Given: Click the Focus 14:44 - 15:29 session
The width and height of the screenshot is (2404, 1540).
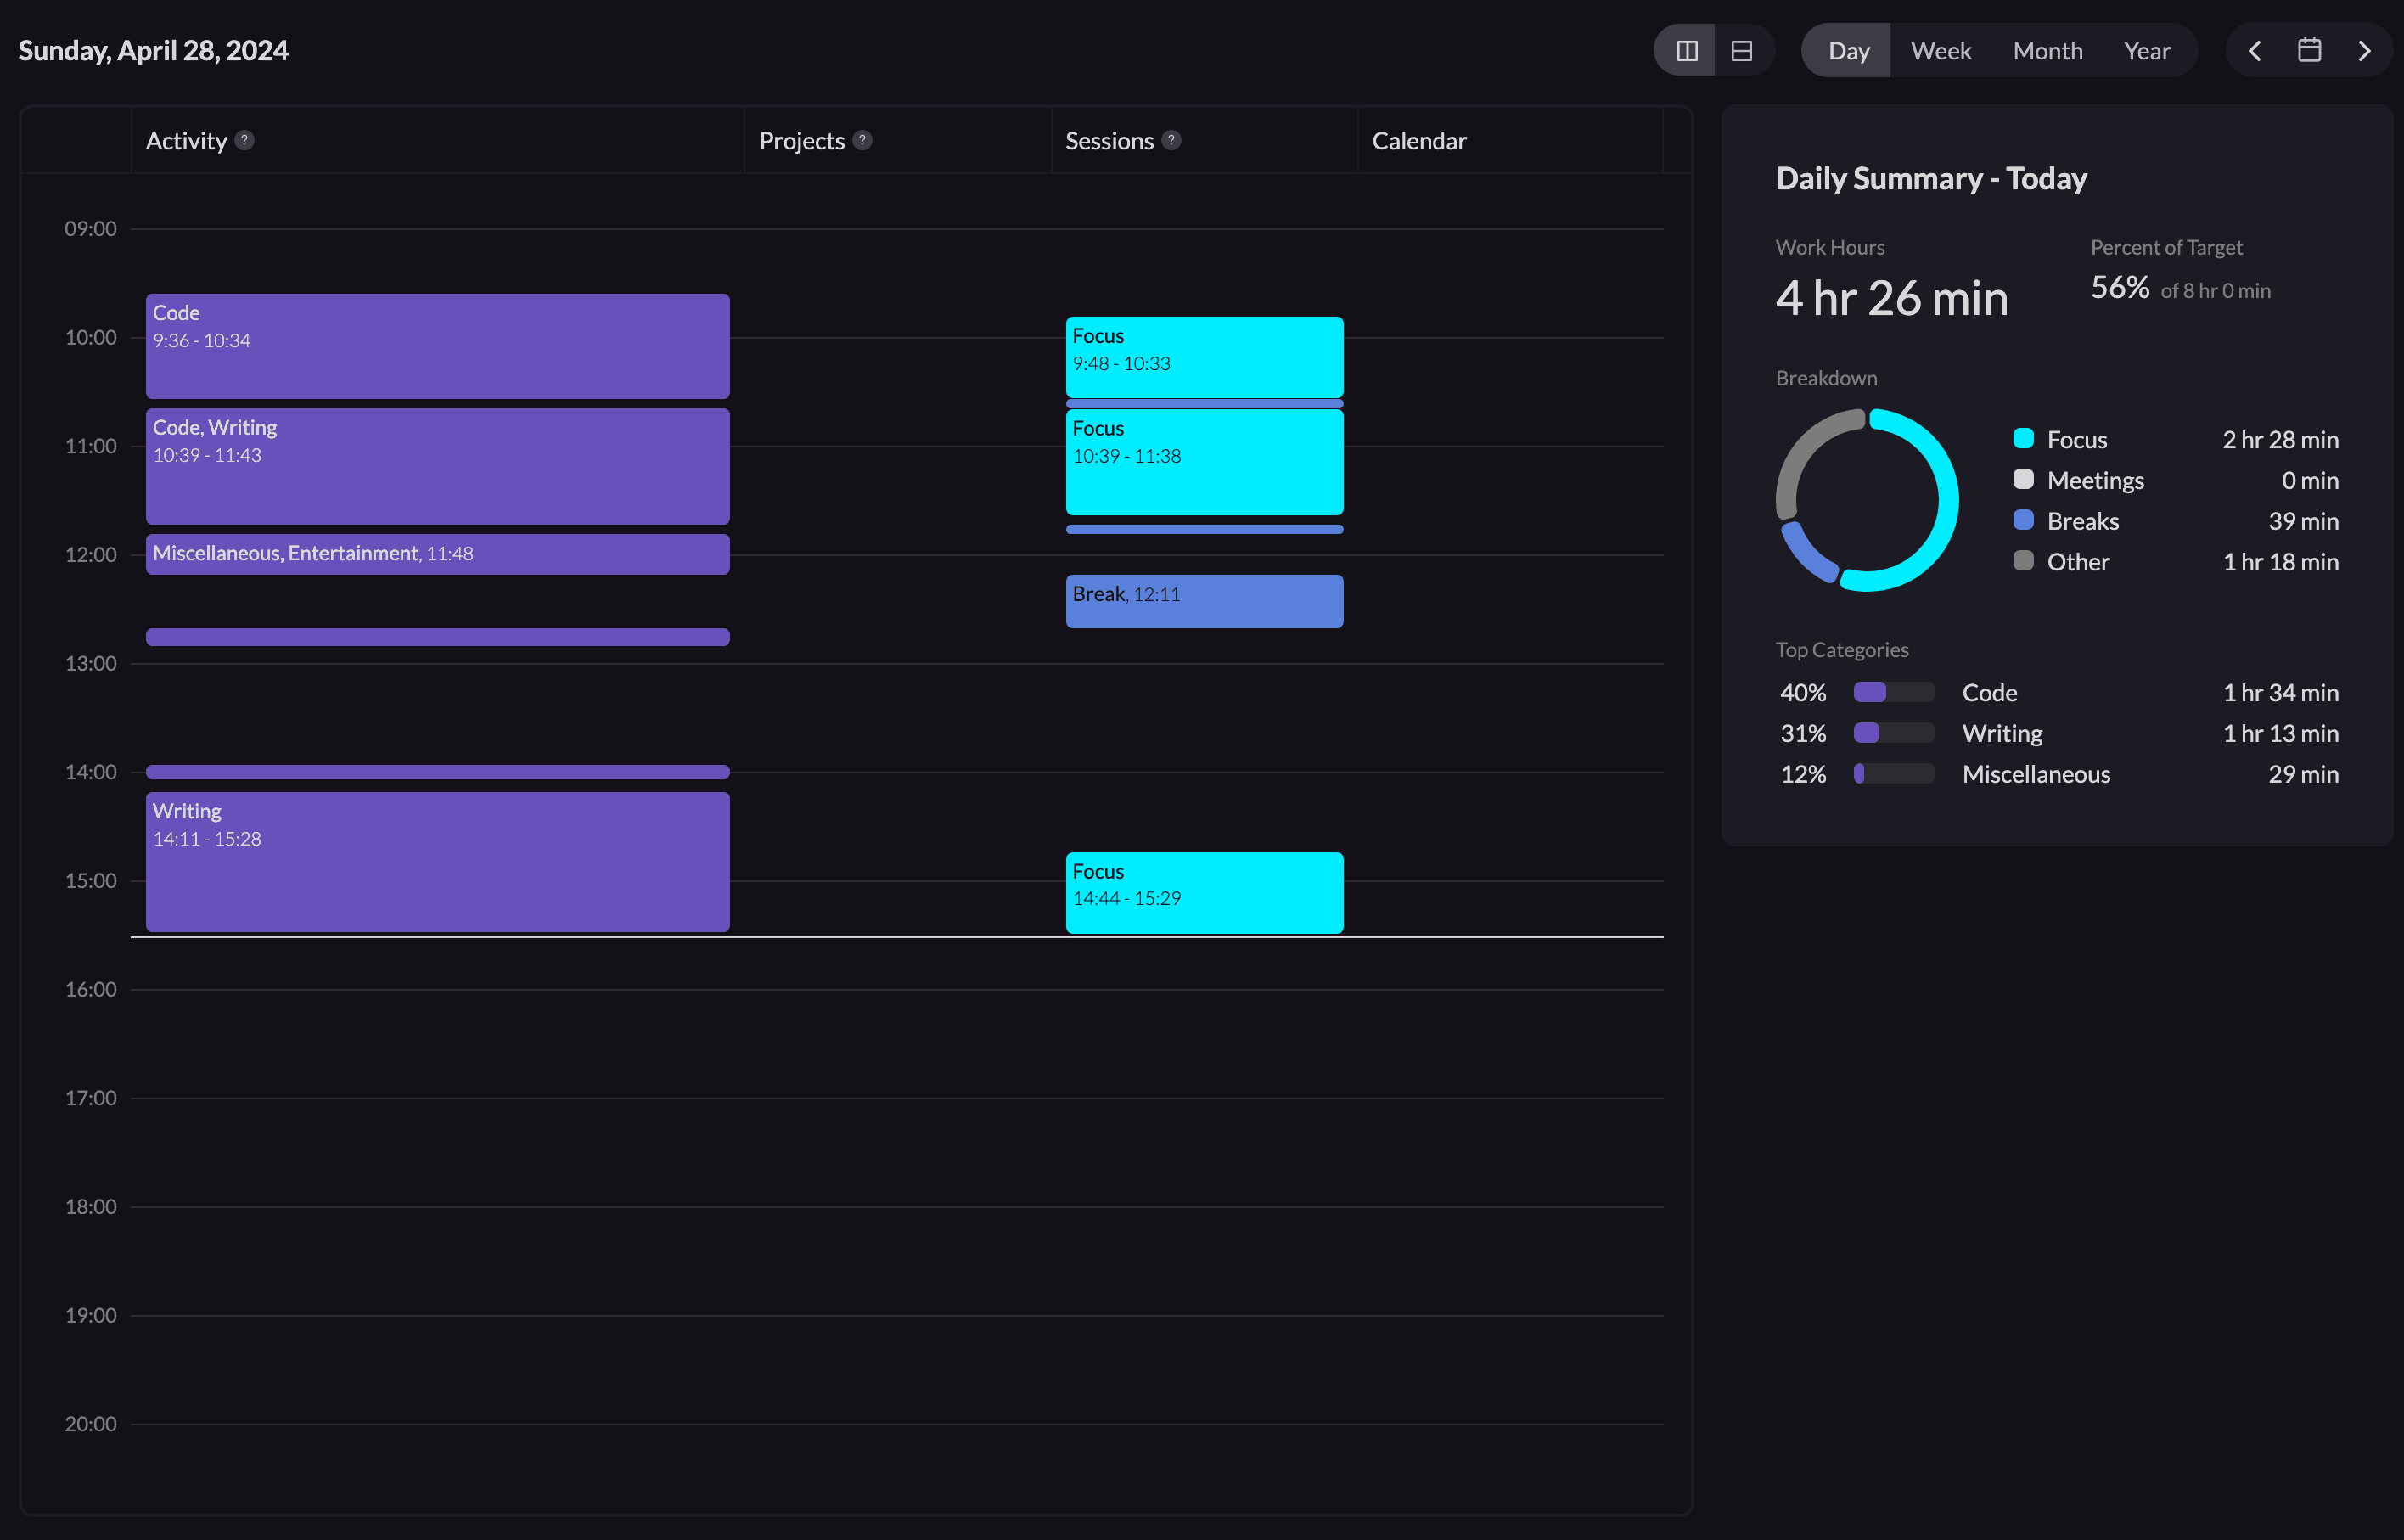Looking at the screenshot, I should point(1204,892).
